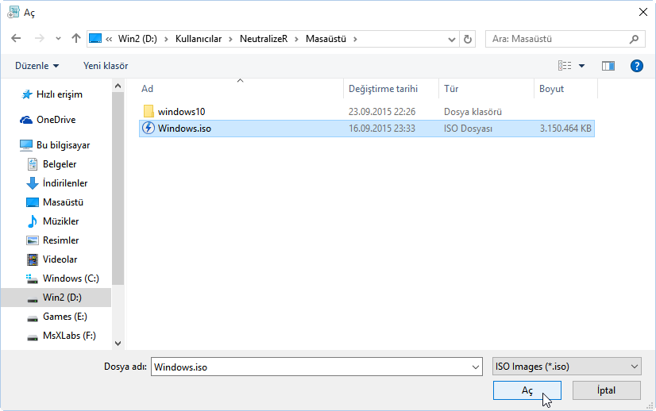Open MsXLabs (F:) drive in sidebar
Viewport: 656px width, 411px height.
click(x=61, y=336)
